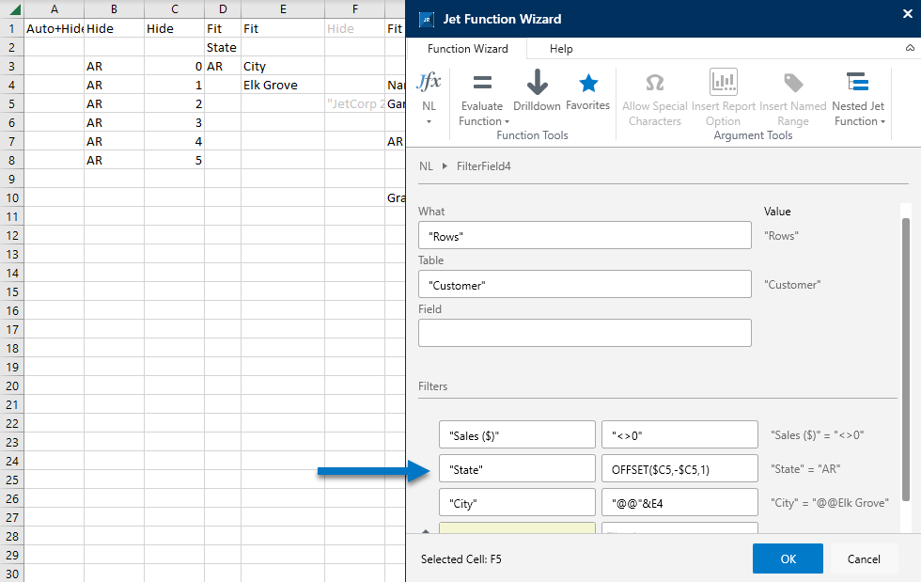Collapse the wizard ribbon with the chevron
Image resolution: width=921 pixels, height=582 pixels.
point(910,48)
